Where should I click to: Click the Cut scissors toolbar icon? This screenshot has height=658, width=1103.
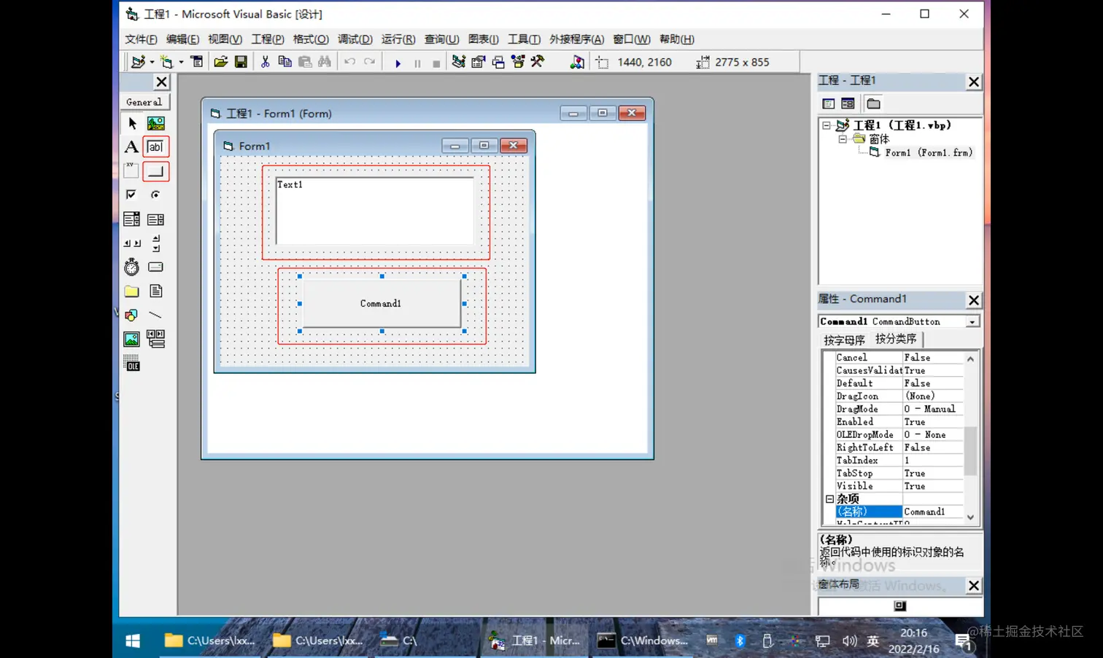(265, 62)
